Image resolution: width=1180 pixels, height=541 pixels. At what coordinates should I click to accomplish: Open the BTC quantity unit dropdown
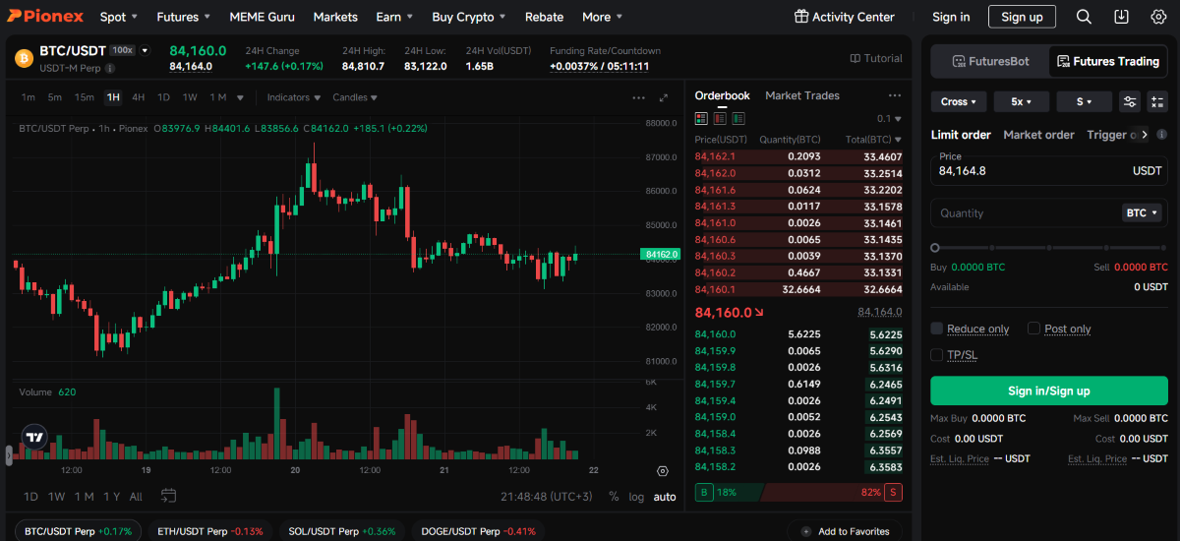click(x=1142, y=212)
